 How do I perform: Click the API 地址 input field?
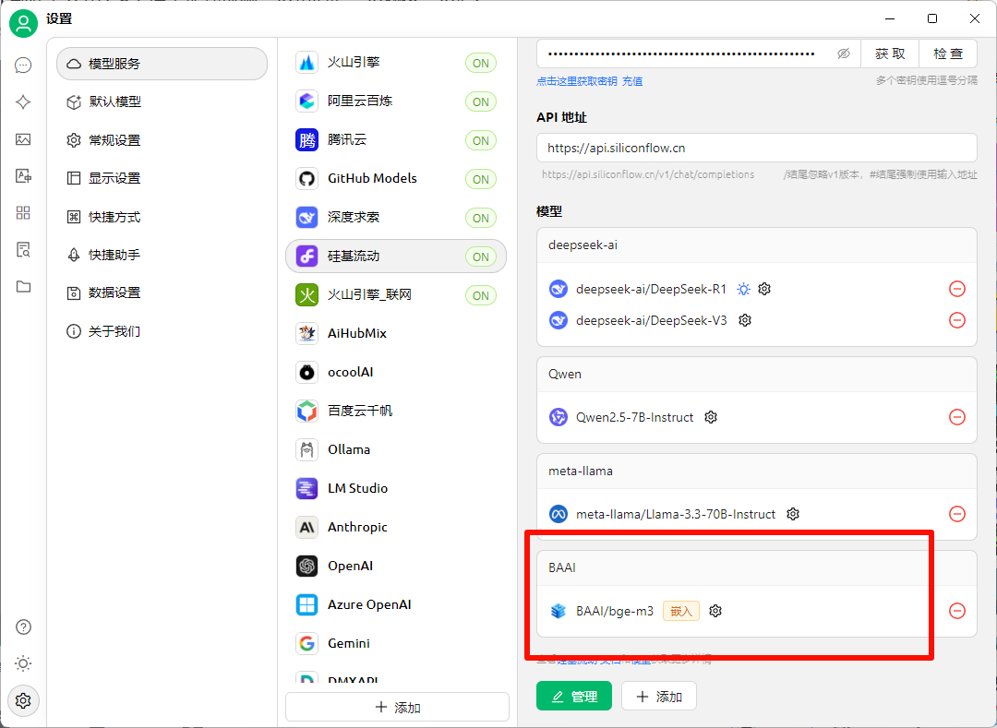[x=757, y=148]
